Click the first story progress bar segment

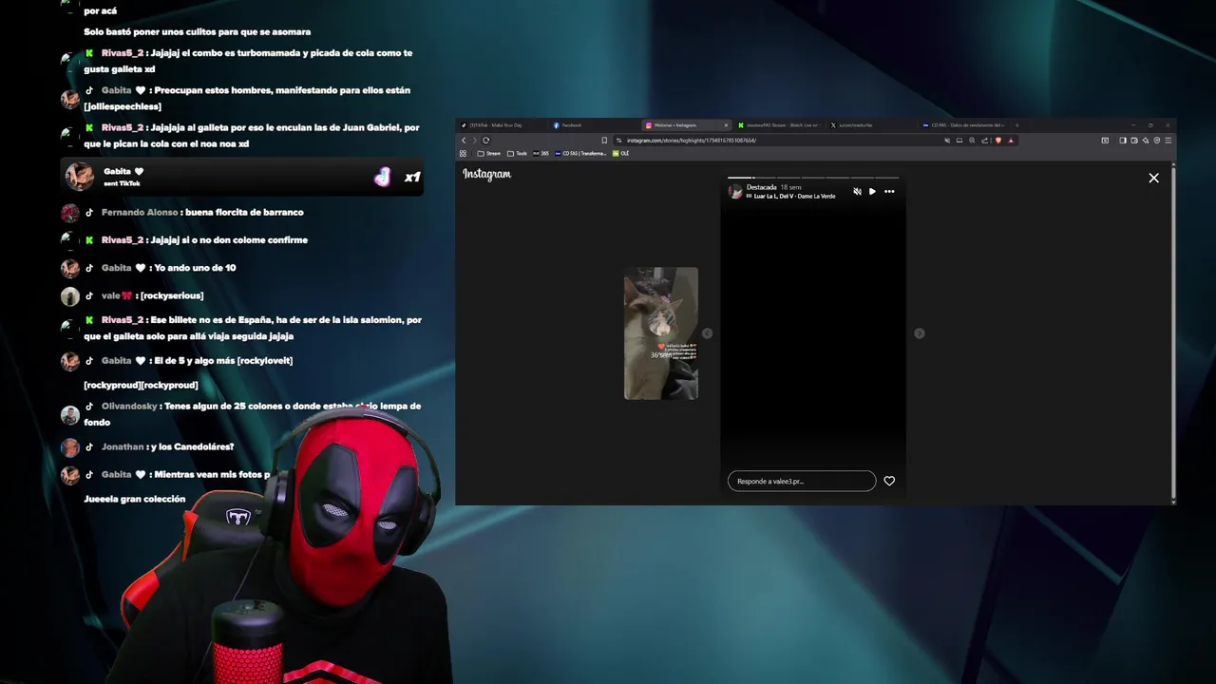tap(740, 177)
